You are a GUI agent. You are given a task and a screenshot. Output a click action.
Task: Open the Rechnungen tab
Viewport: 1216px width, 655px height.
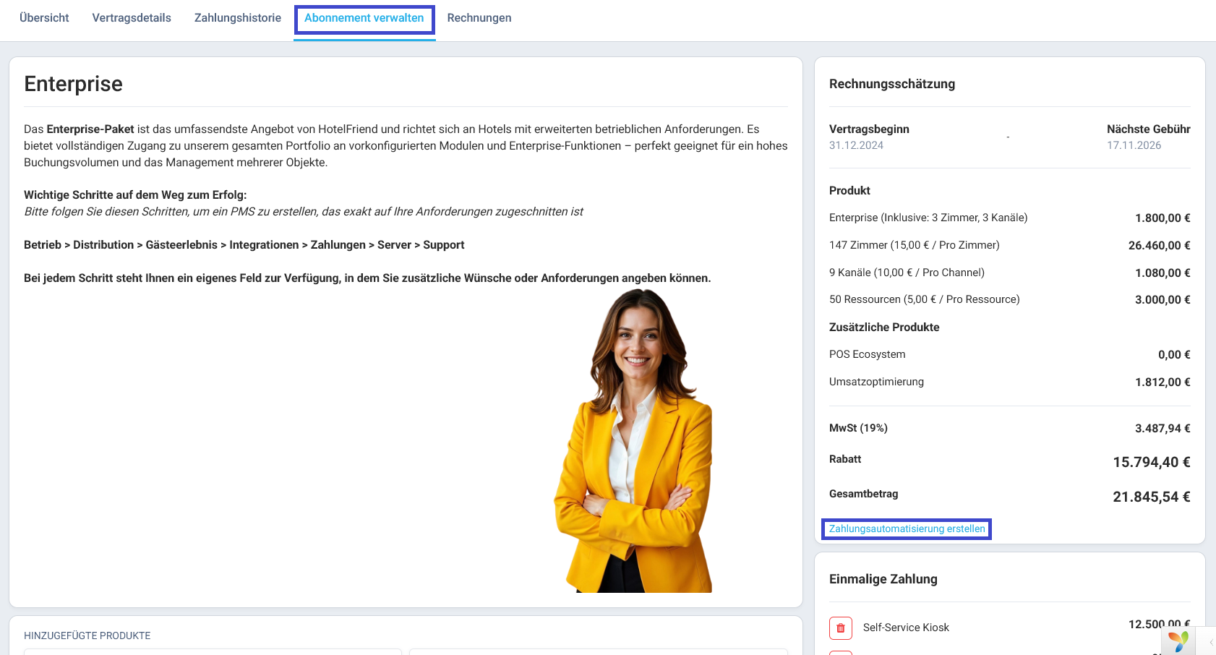click(479, 18)
